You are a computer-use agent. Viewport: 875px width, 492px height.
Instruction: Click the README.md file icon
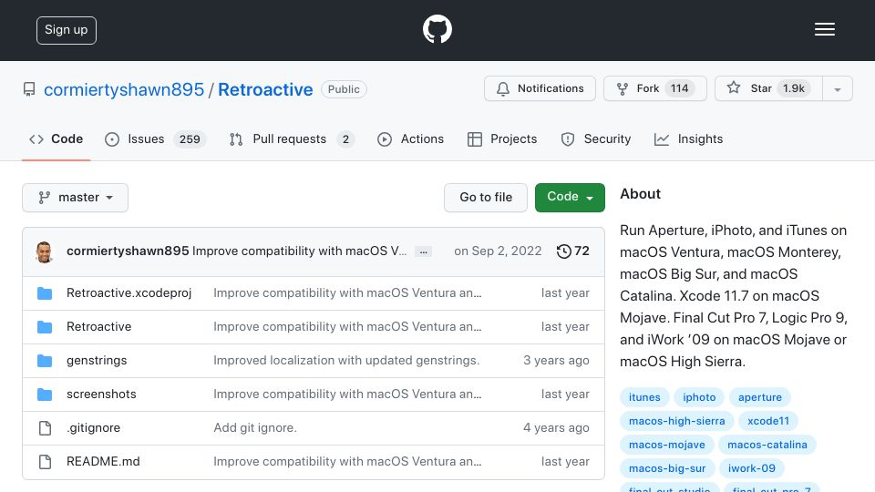point(46,462)
